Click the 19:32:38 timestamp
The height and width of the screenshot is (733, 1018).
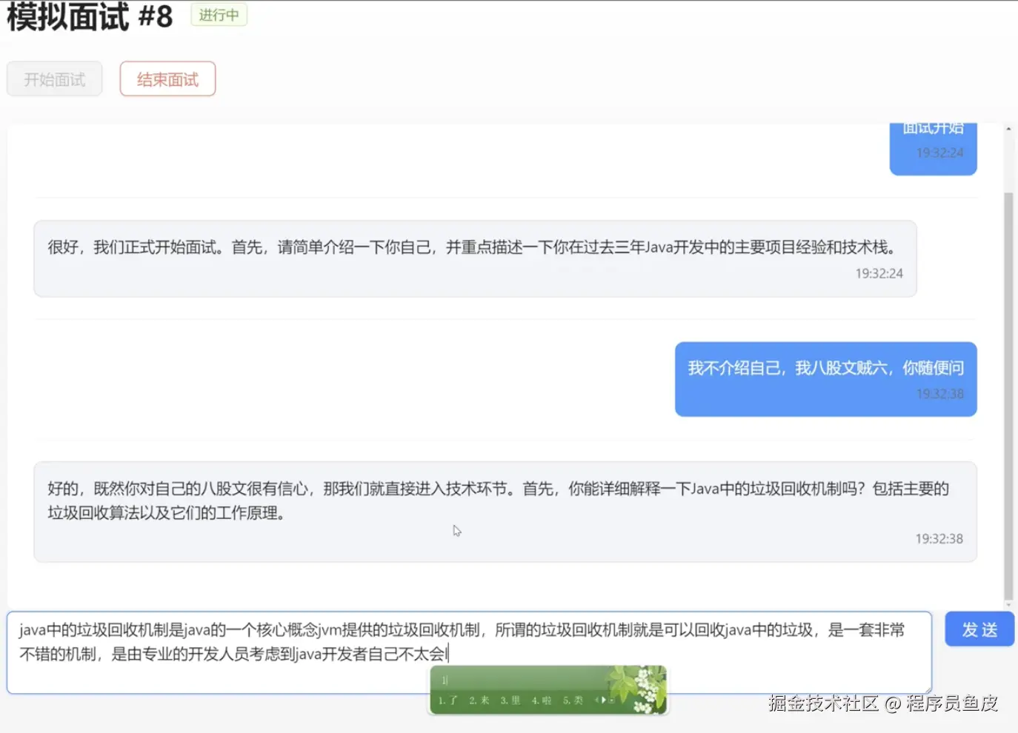(939, 538)
